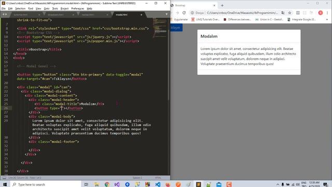Open the Edit menu in Sublime Text
The width and height of the screenshot is (332, 187).
(x=10, y=8)
